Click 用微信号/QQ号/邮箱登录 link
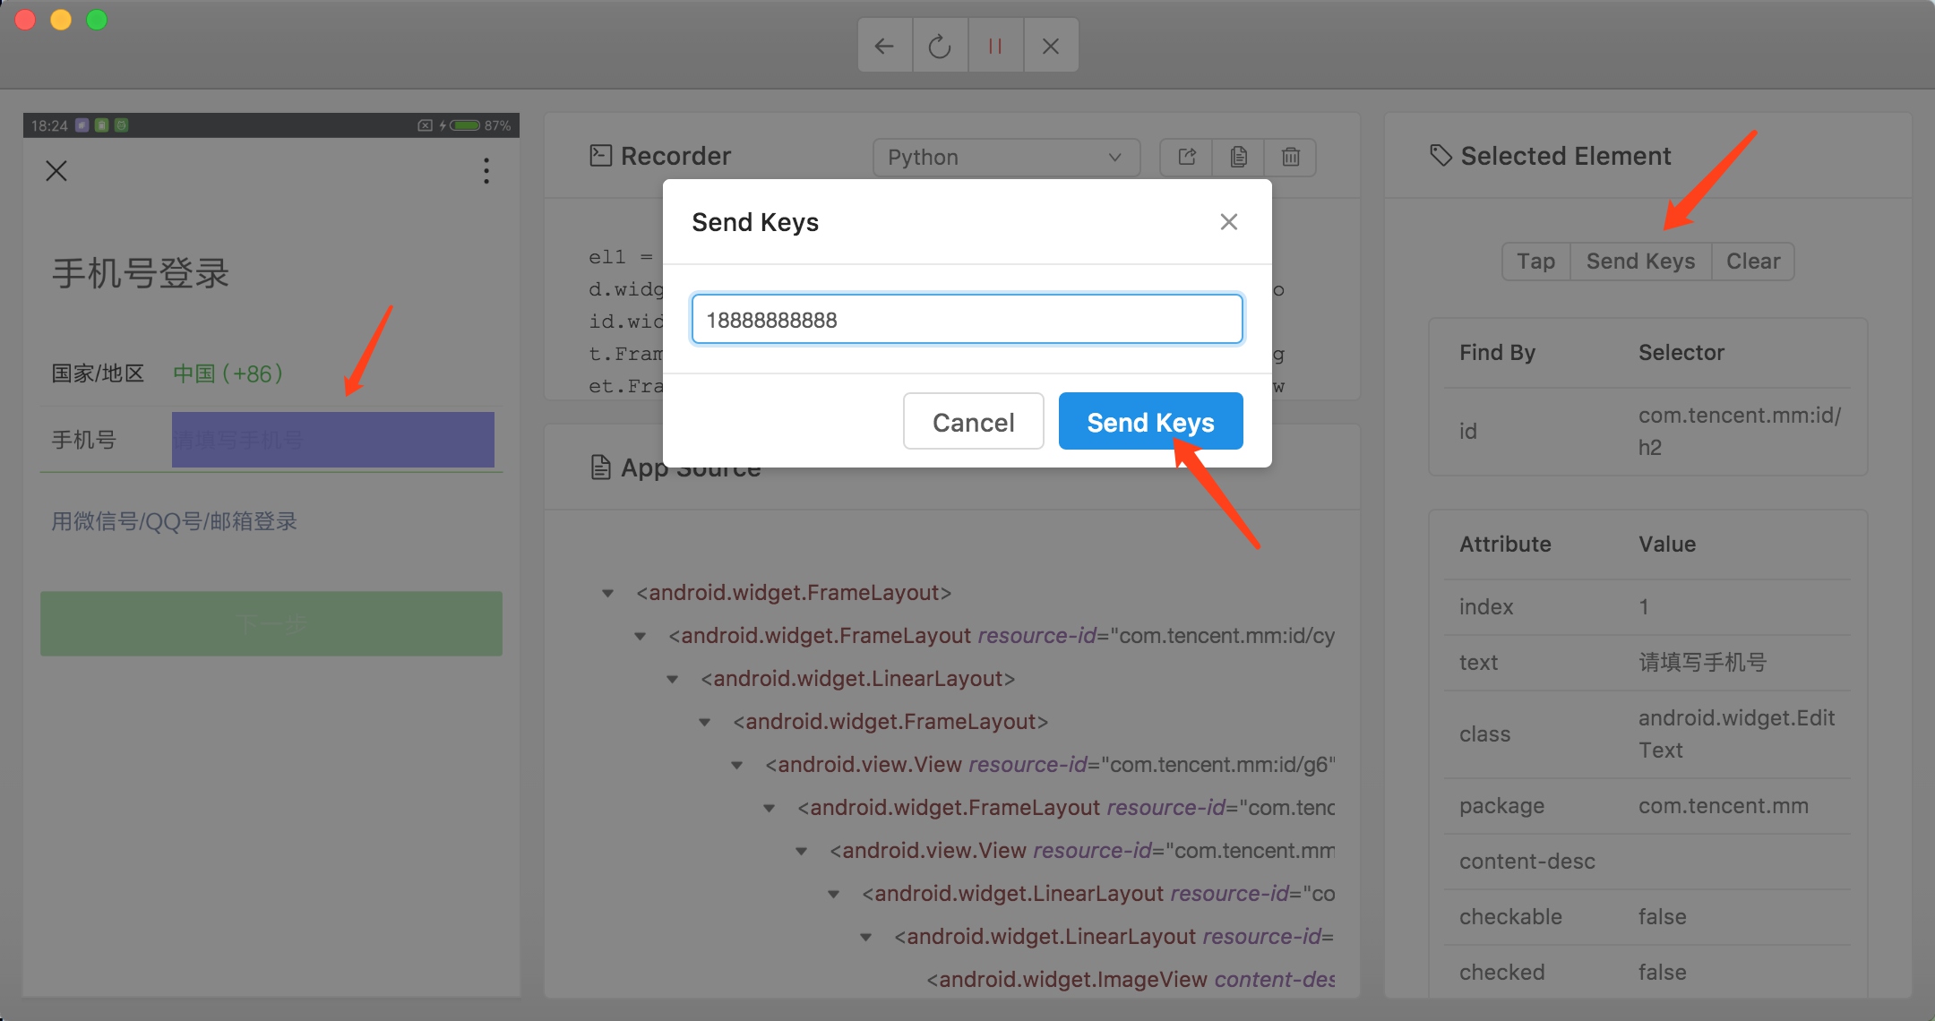 [174, 521]
